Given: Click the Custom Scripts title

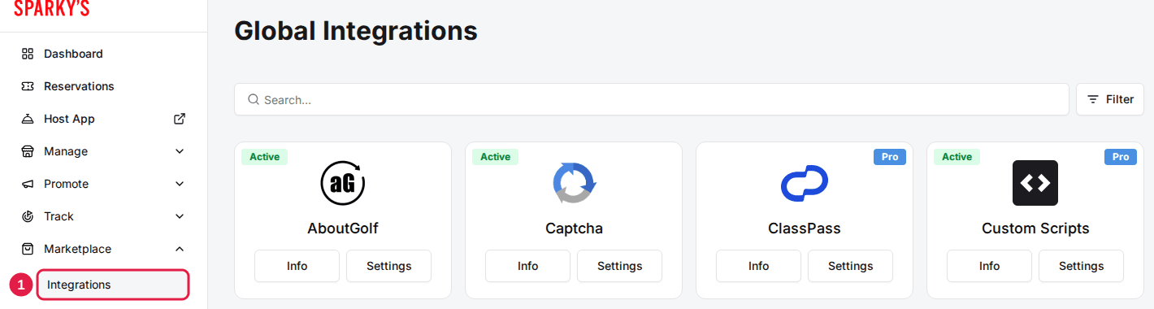Looking at the screenshot, I should [1035, 228].
